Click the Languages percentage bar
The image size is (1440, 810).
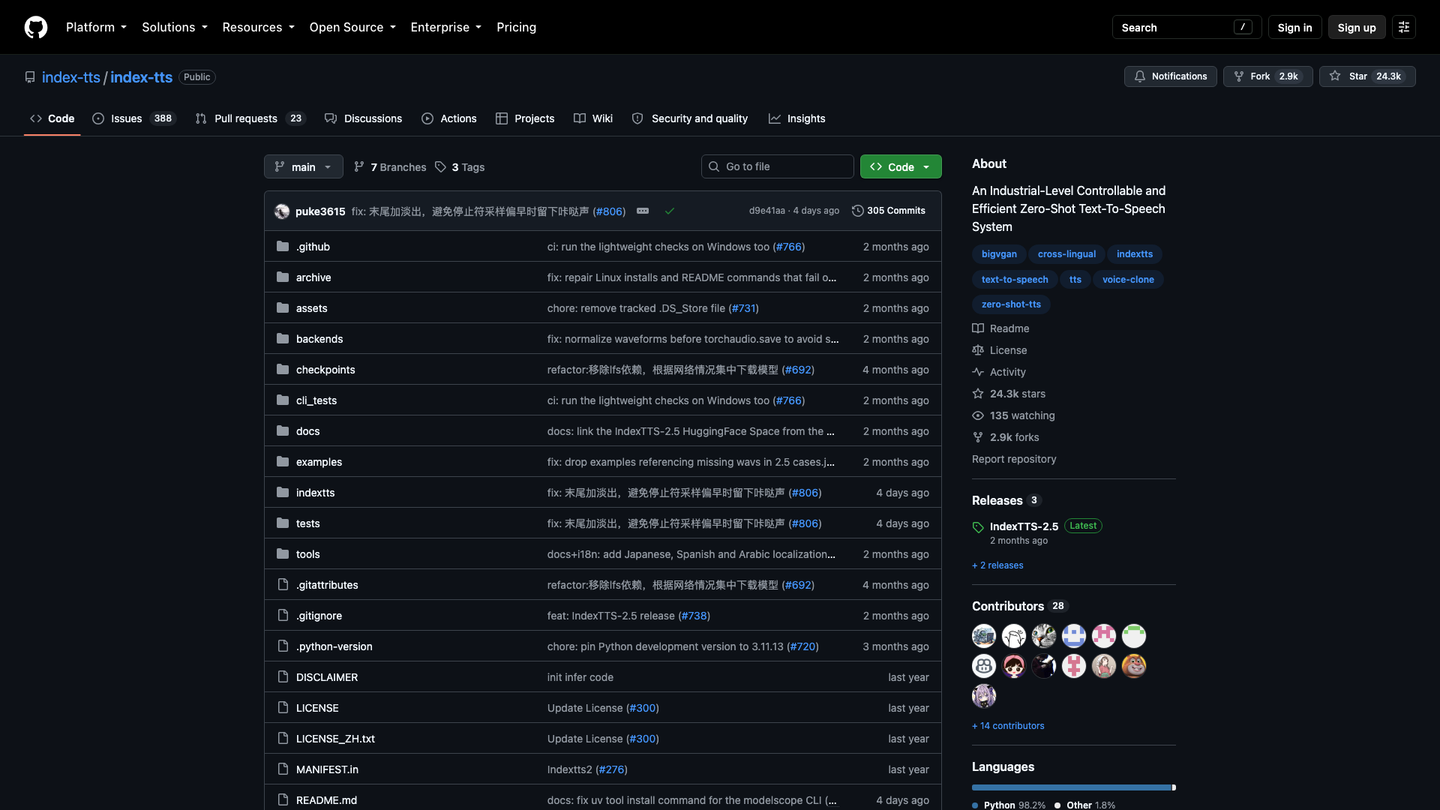tap(1074, 787)
